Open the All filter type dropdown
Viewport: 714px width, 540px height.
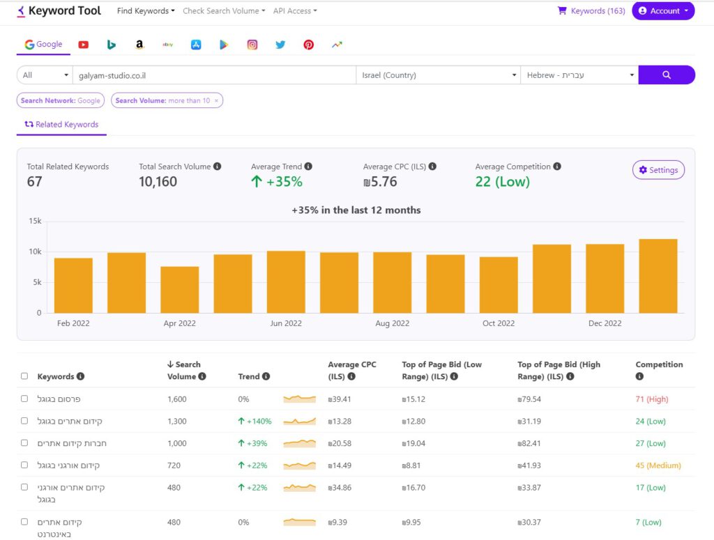[x=45, y=75]
